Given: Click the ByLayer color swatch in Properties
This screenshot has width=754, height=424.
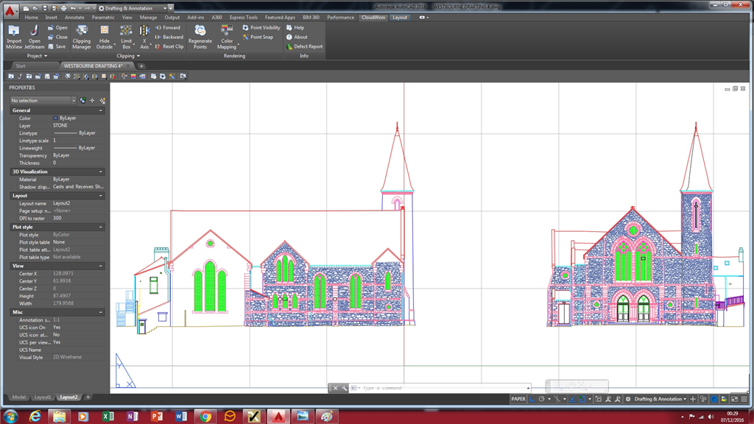Looking at the screenshot, I should [56, 118].
